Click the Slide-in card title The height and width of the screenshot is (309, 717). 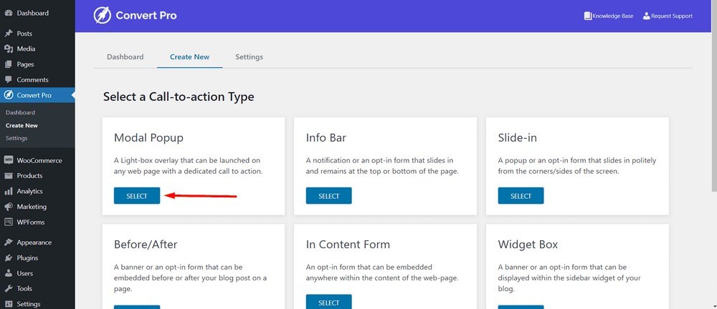click(518, 138)
